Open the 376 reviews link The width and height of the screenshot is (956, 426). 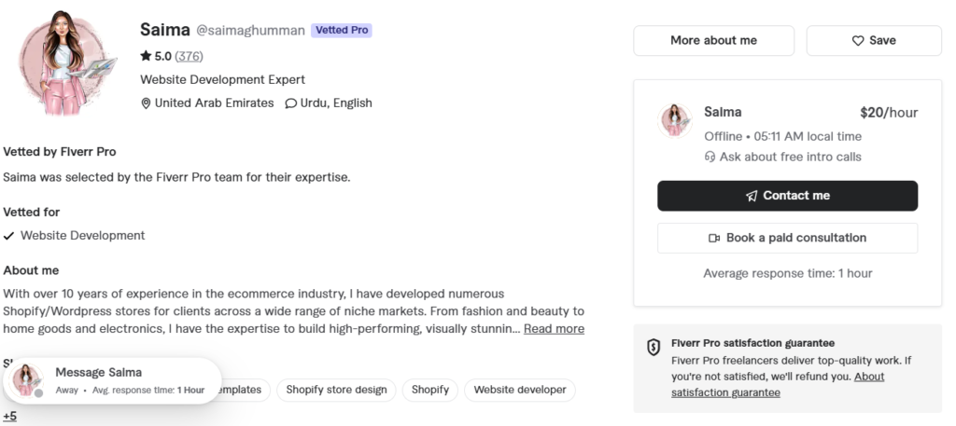coord(189,57)
